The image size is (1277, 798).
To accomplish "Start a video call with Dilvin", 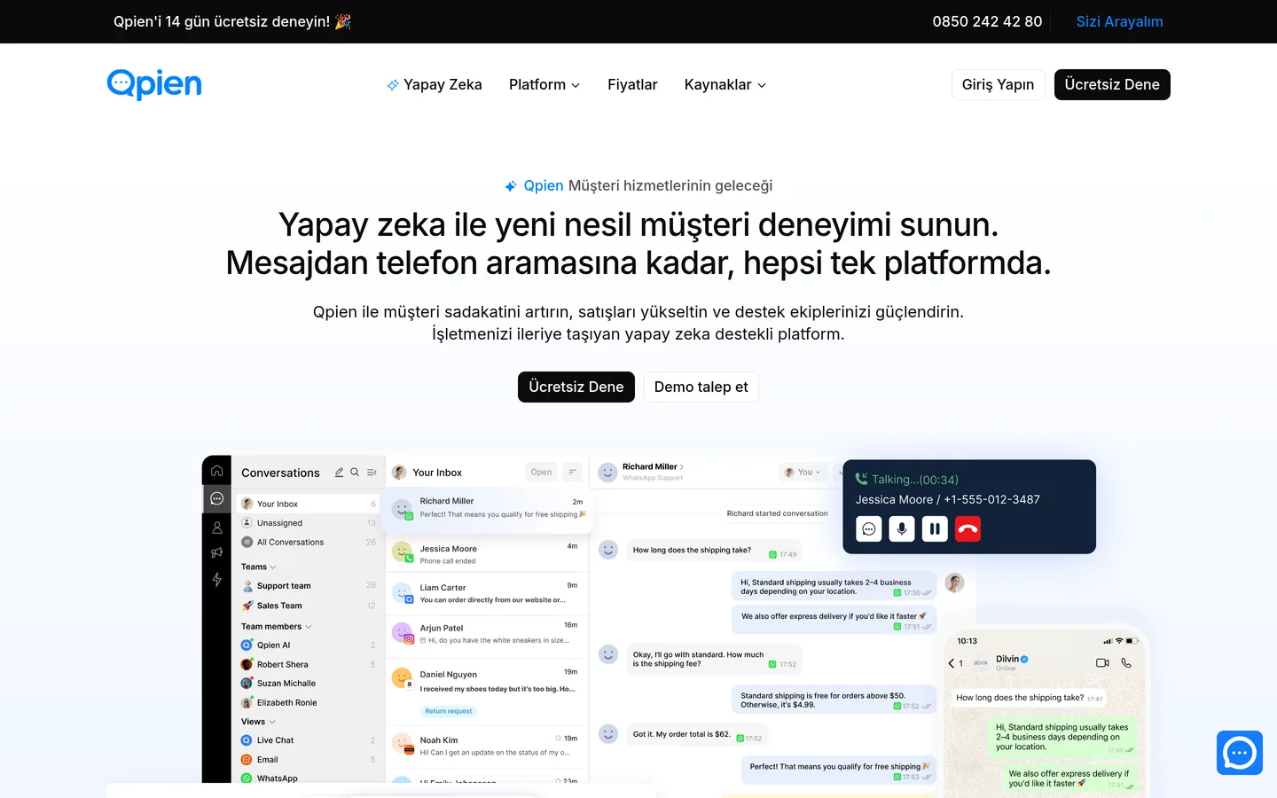I will 1102,662.
